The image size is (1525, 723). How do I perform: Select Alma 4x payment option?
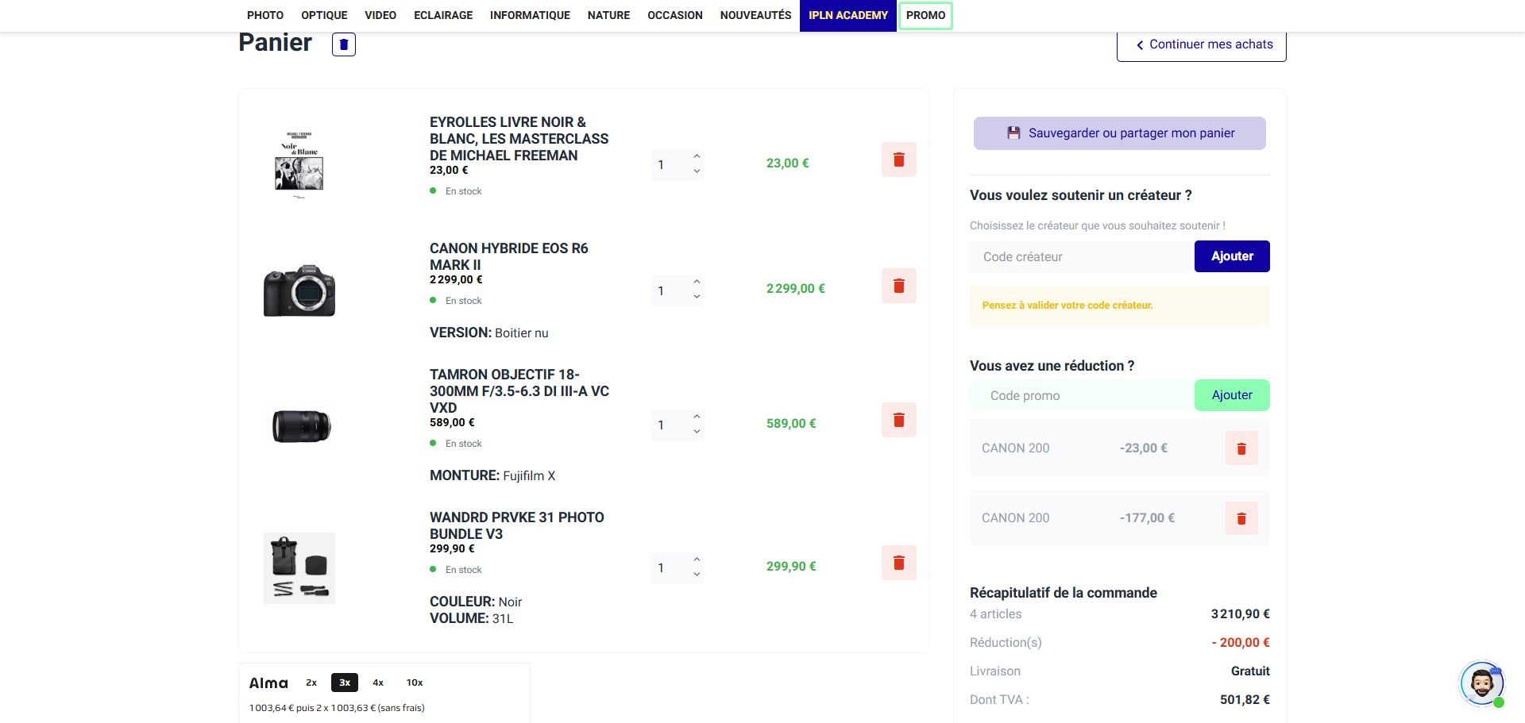tap(378, 683)
